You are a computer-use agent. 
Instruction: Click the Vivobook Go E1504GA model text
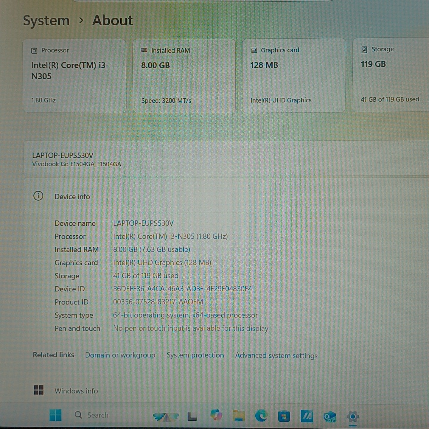[77, 164]
